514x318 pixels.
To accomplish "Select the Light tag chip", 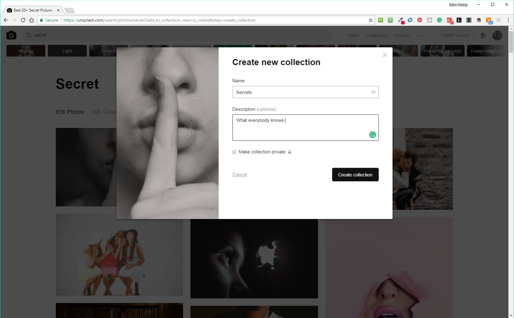I will pyautogui.click(x=67, y=51).
